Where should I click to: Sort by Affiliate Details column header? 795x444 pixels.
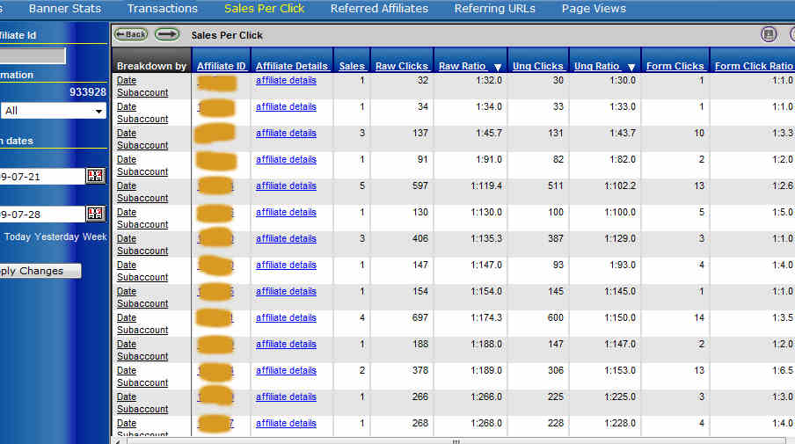coord(292,66)
